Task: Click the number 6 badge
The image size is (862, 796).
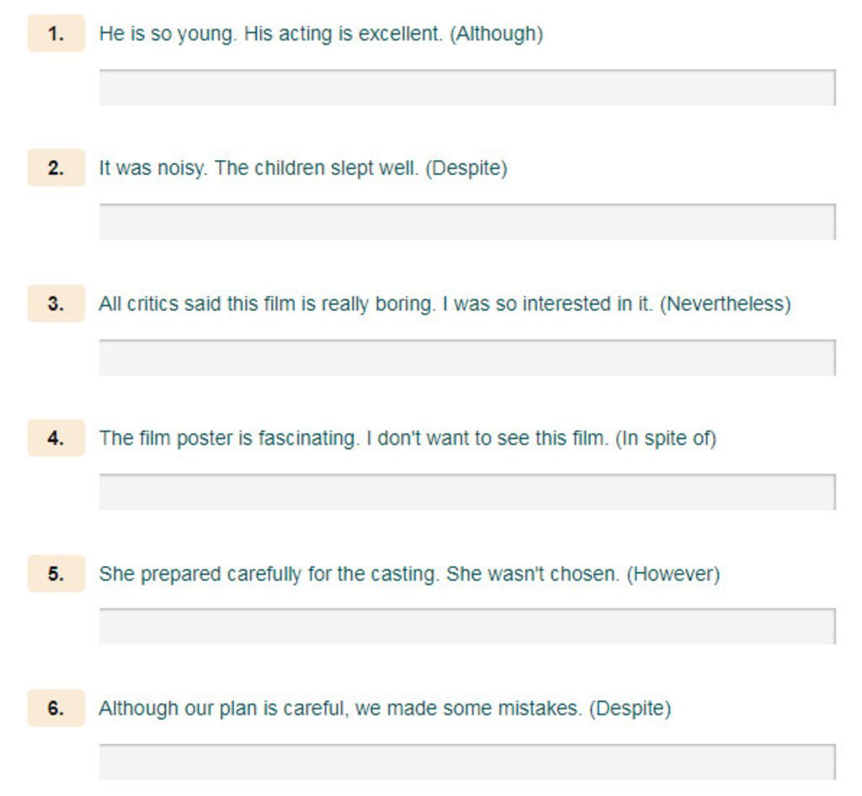Action: (x=56, y=708)
